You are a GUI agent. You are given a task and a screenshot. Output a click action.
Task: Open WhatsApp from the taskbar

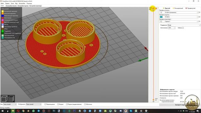tap(34, 111)
